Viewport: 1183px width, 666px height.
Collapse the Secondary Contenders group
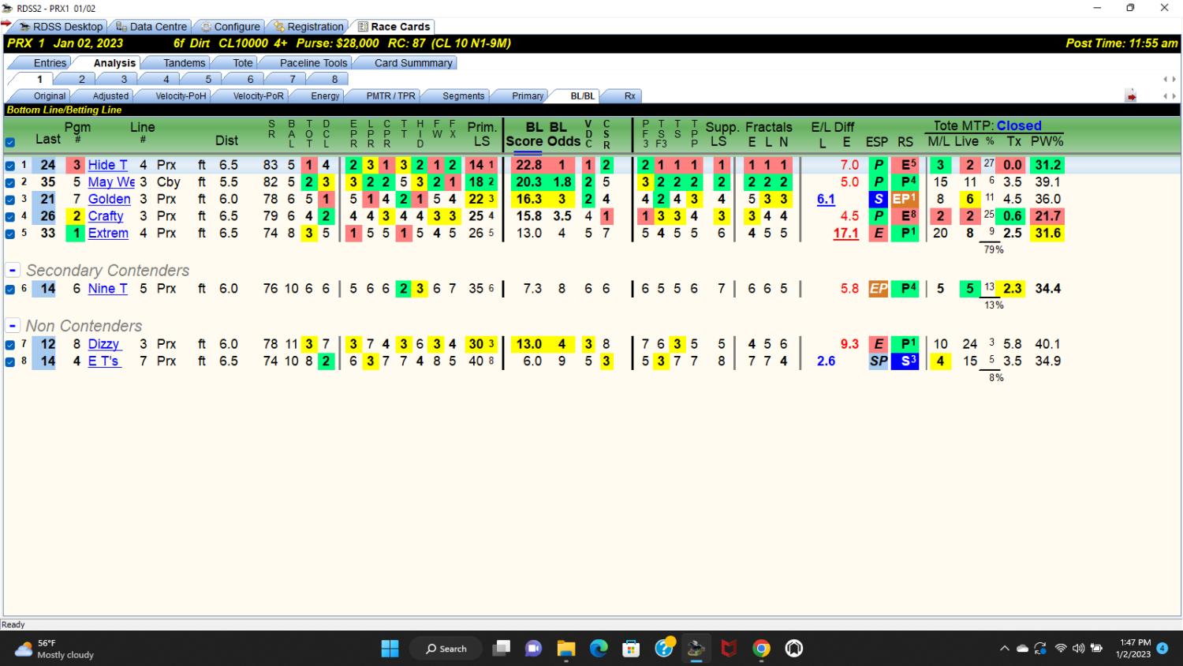tap(13, 270)
